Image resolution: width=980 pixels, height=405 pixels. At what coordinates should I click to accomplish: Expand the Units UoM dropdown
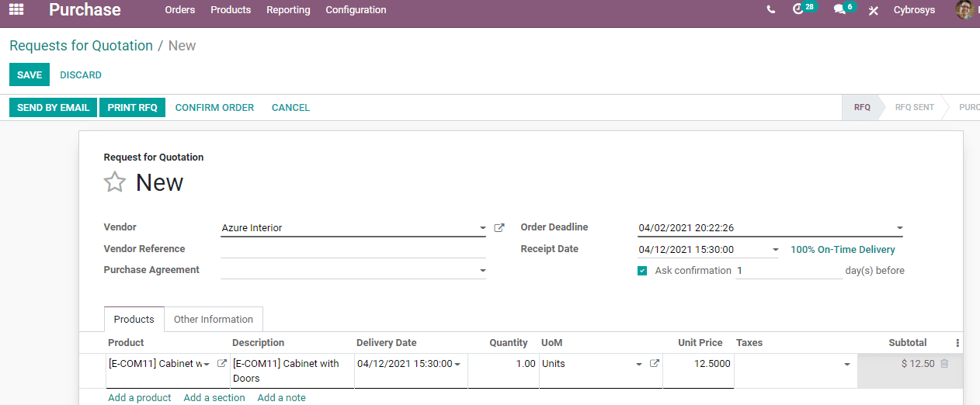(x=639, y=364)
